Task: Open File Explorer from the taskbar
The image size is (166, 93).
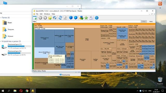Action: tap(15, 91)
